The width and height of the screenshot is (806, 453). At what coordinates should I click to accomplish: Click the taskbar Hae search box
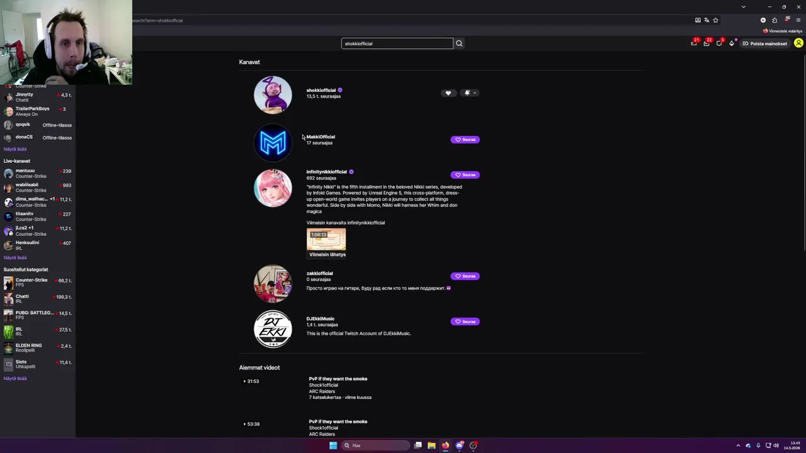point(375,445)
